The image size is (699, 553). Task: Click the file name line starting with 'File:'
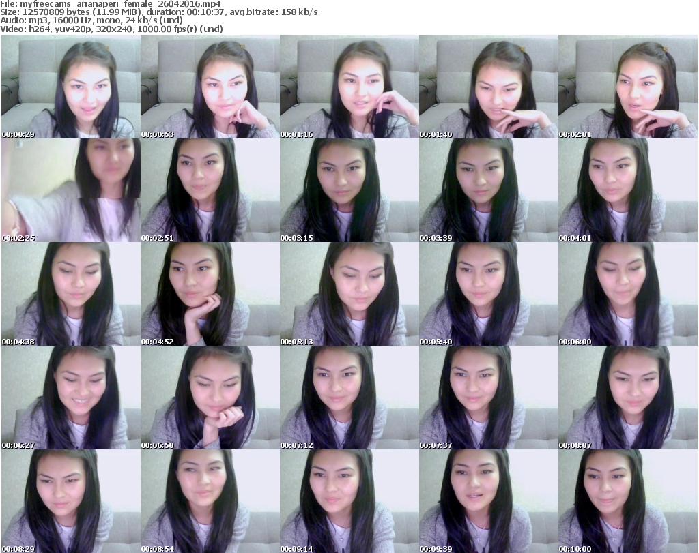[111, 4]
